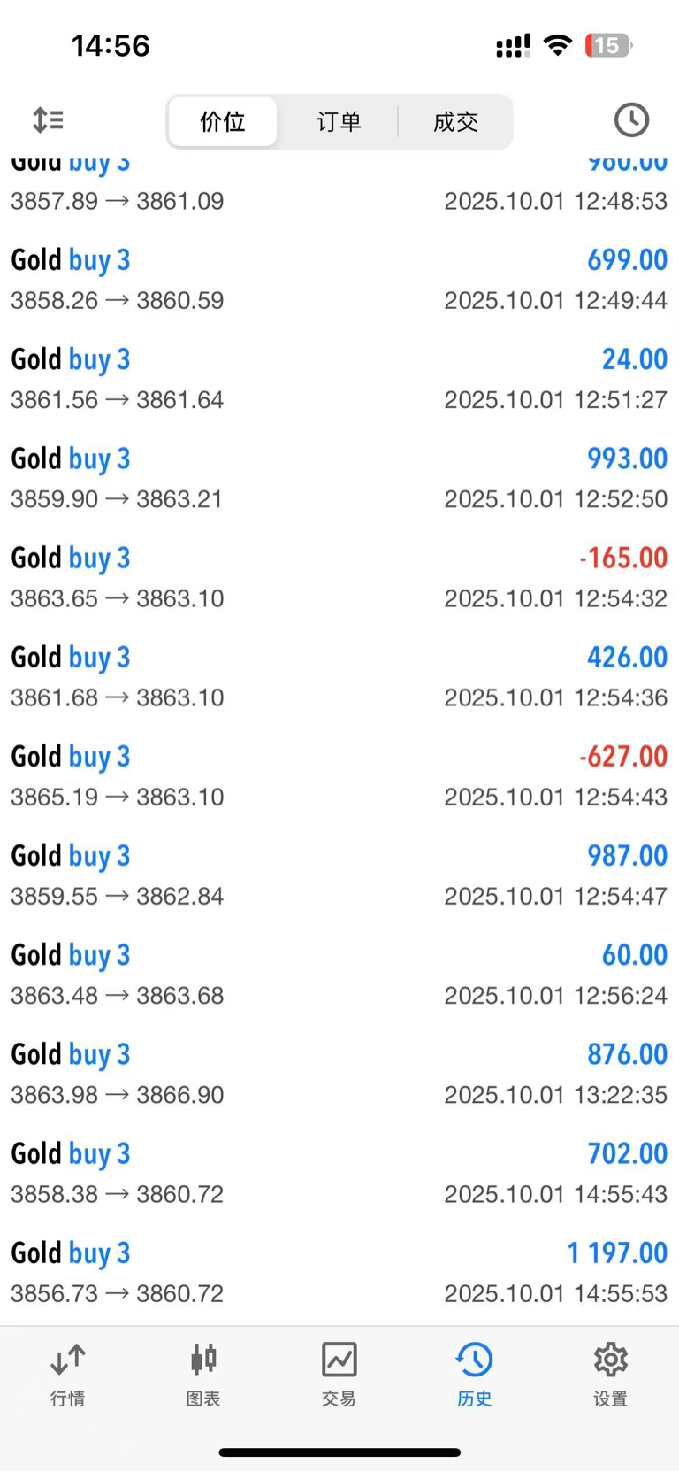Switch to the 价位 segment
679x1472 pixels.
[x=223, y=121]
